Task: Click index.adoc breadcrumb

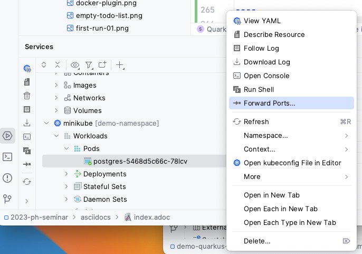Action: (x=147, y=217)
